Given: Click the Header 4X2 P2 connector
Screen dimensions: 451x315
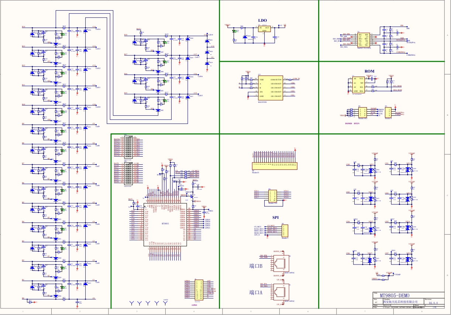Looking at the screenshot, I should (x=363, y=112).
